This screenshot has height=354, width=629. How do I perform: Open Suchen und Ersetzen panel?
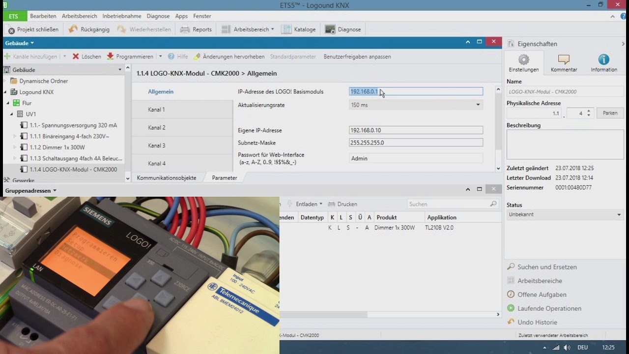[x=542, y=267]
